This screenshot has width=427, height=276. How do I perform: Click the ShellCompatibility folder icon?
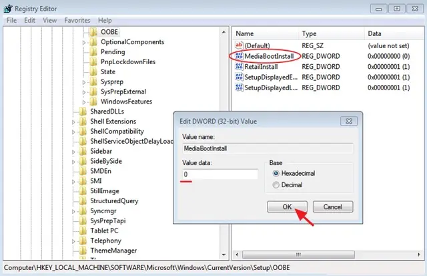click(83, 132)
